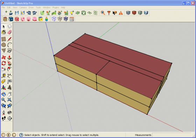Open the Inspector magnifier tool
Screen dimensions: 196x138
[x=103, y=13]
